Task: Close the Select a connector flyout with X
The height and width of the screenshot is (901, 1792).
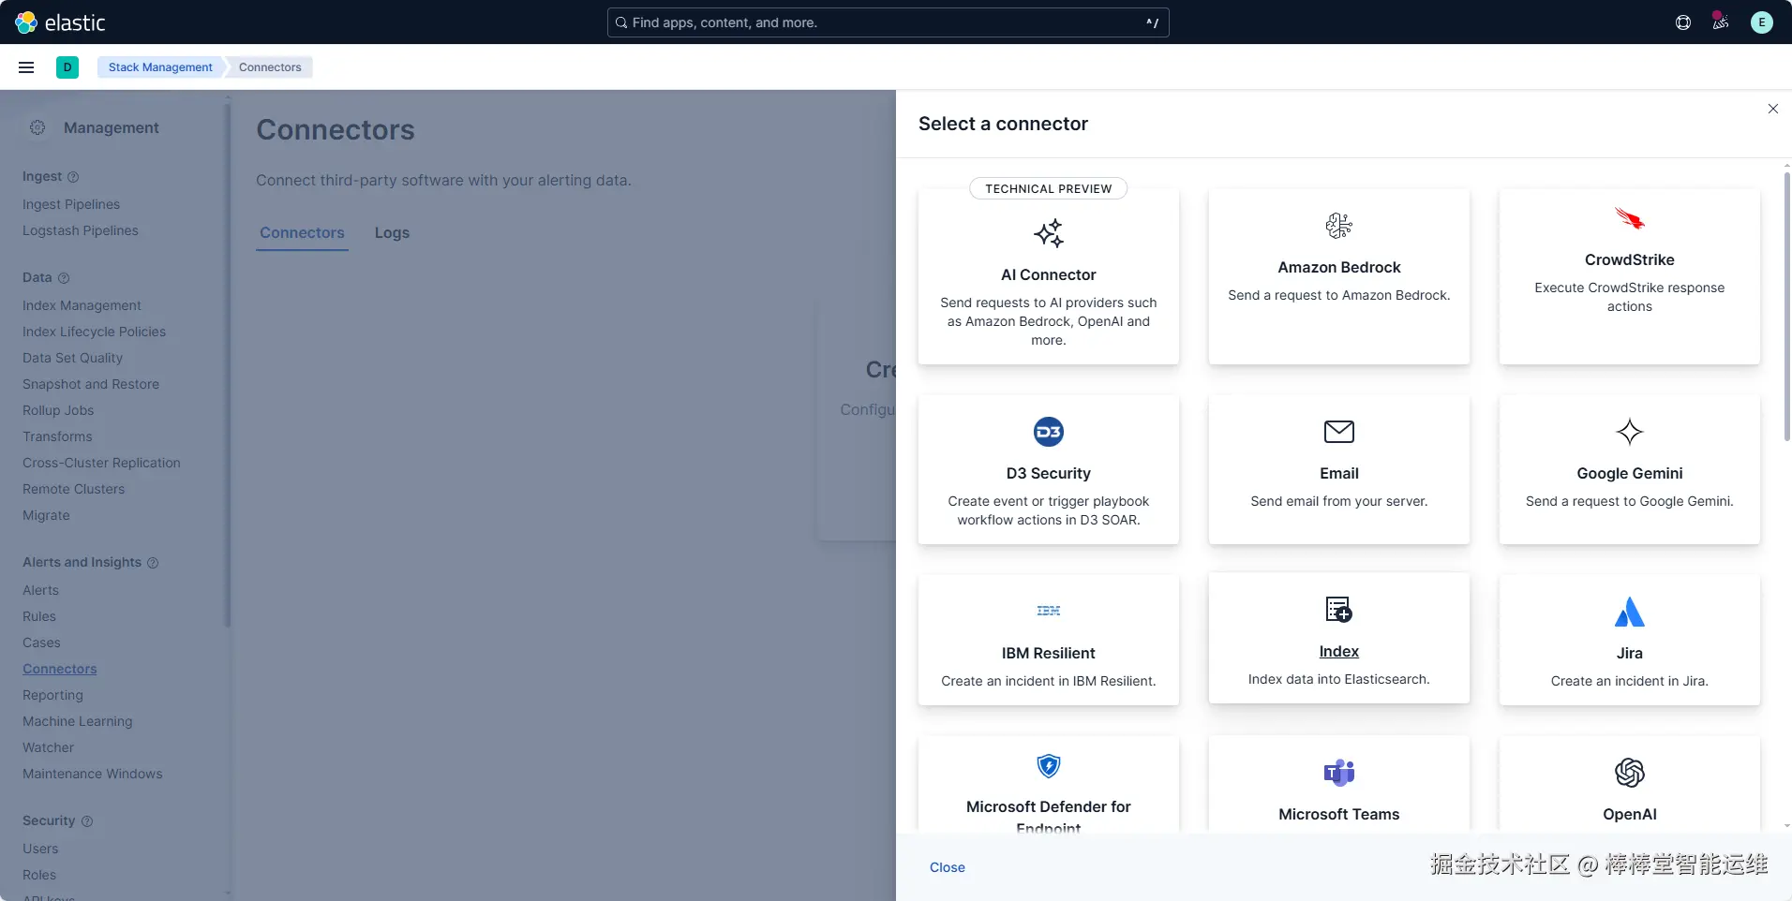Action: click(1773, 109)
